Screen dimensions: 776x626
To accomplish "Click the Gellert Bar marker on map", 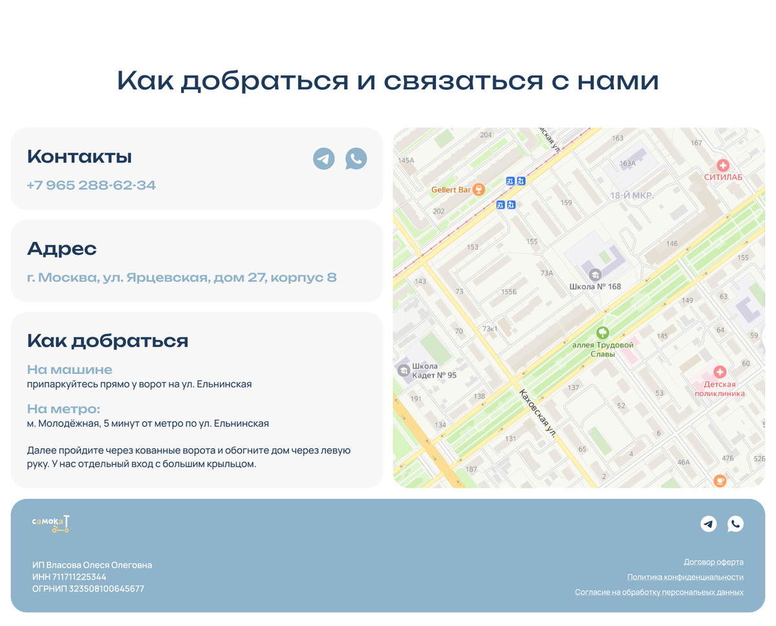I will [479, 189].
